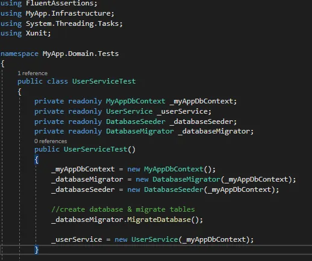The width and height of the screenshot is (312, 261).
Task: Click the MyAppDbContext type in the field declaration
Action: pyautogui.click(x=136, y=101)
